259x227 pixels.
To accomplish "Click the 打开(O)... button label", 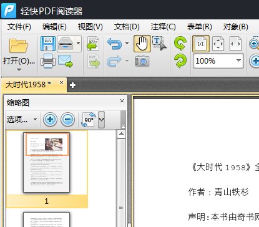I will pos(19,61).
